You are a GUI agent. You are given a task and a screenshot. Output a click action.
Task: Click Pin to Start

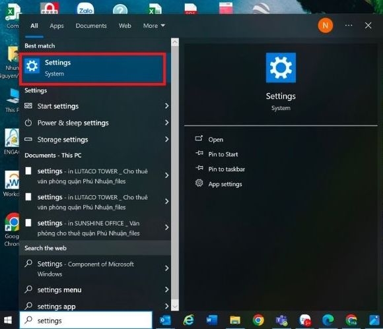pyautogui.click(x=223, y=154)
